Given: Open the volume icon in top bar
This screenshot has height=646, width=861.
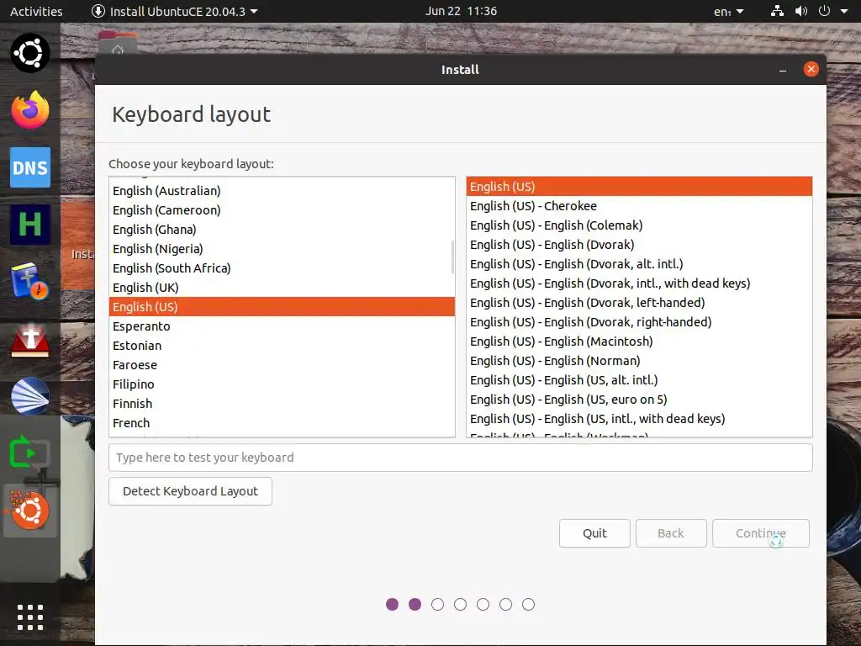Looking at the screenshot, I should (801, 11).
